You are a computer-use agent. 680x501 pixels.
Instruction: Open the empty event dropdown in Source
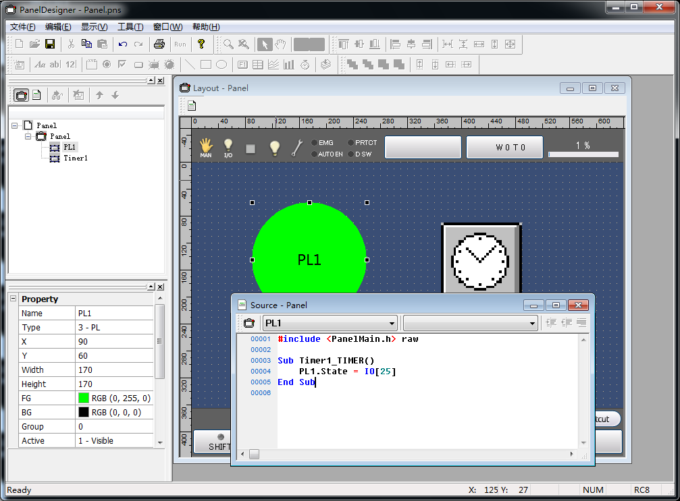point(532,324)
